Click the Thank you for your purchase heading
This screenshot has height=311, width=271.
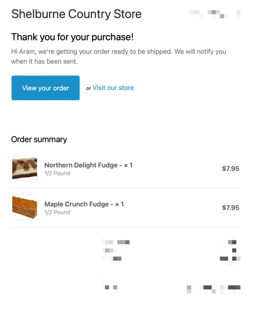point(72,37)
